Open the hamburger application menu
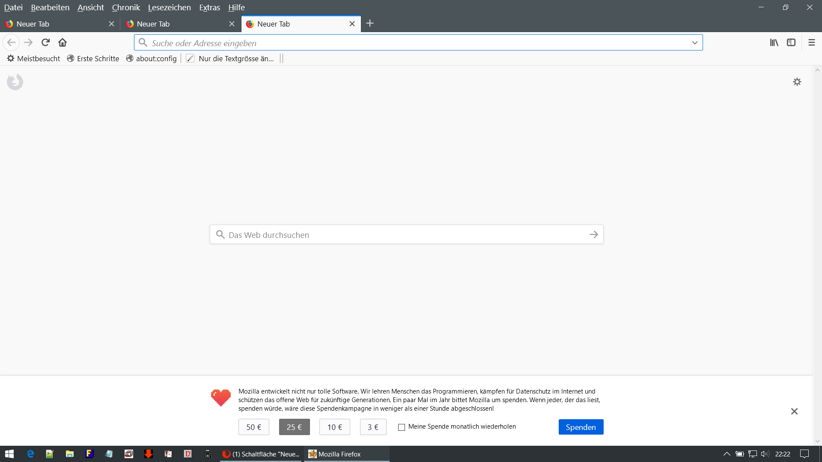The height and width of the screenshot is (462, 822). pyautogui.click(x=811, y=42)
